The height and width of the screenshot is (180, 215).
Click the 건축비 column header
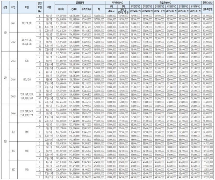[x=74, y=9]
